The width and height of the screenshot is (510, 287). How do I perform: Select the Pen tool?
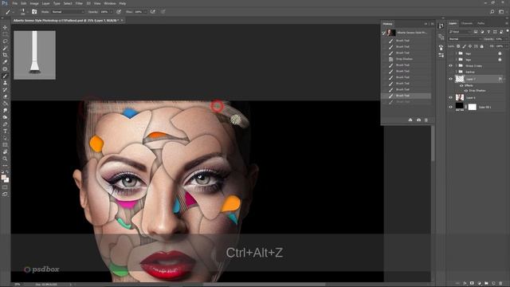tap(5, 124)
